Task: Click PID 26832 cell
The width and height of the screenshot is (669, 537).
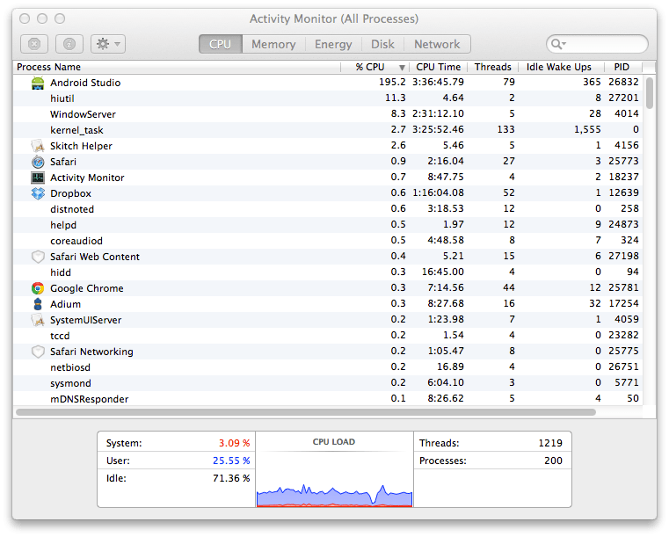Action: (x=623, y=82)
